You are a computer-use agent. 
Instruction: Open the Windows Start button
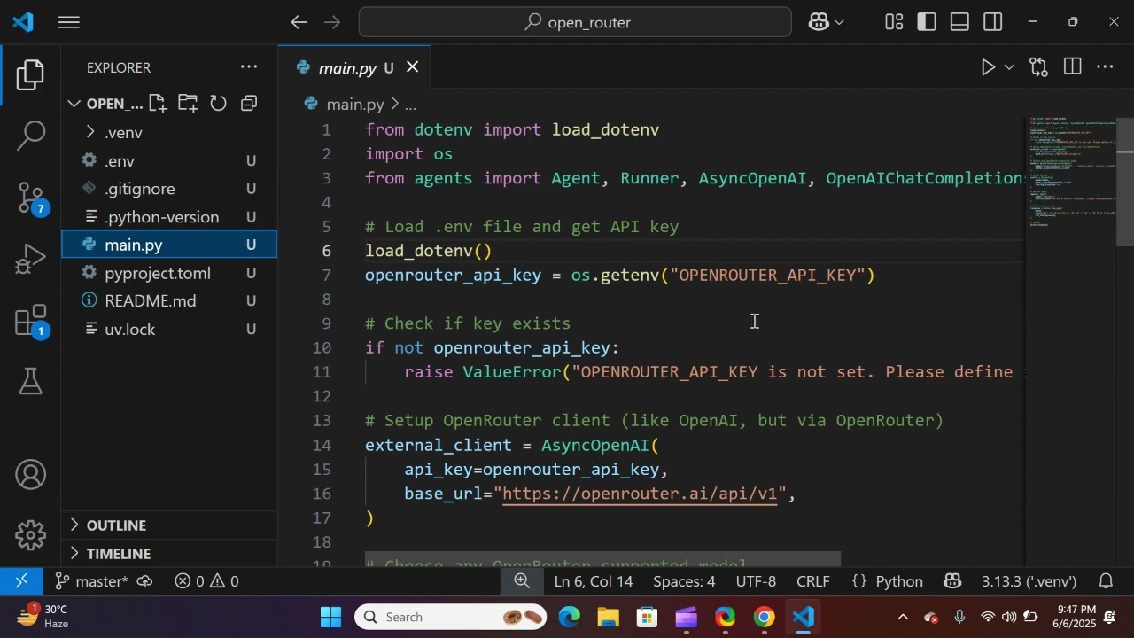coord(330,617)
